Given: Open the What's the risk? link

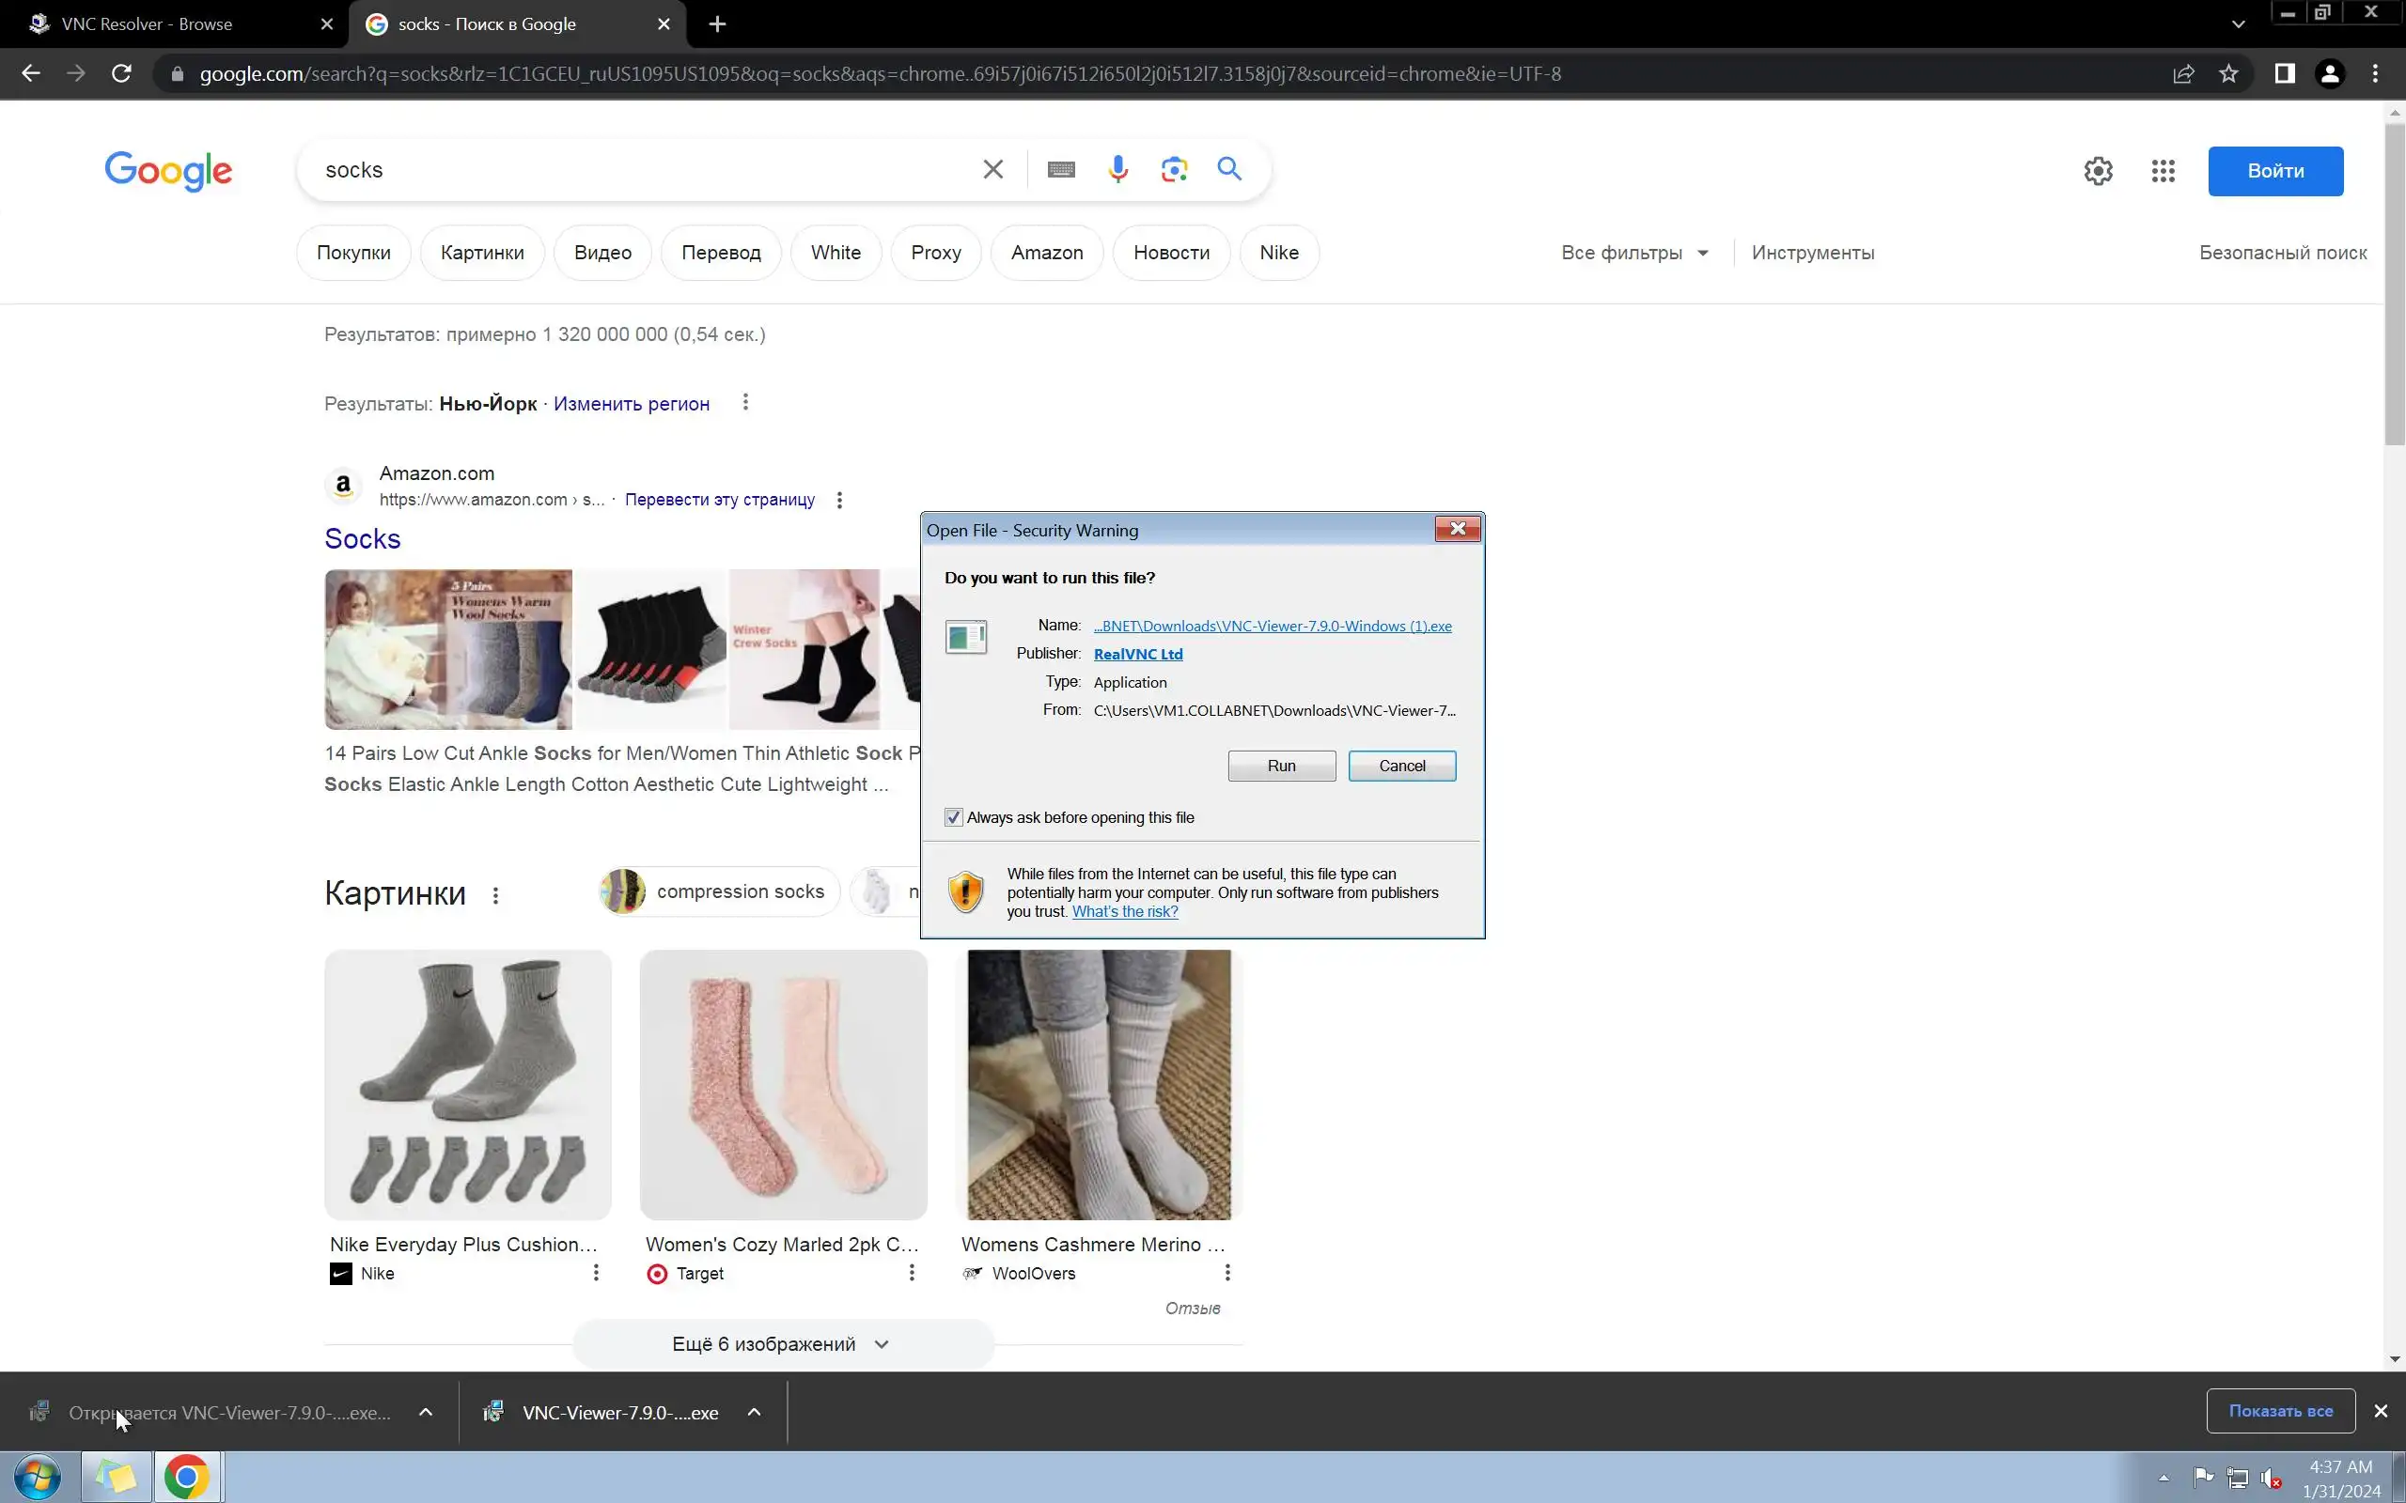Looking at the screenshot, I should pyautogui.click(x=1124, y=911).
